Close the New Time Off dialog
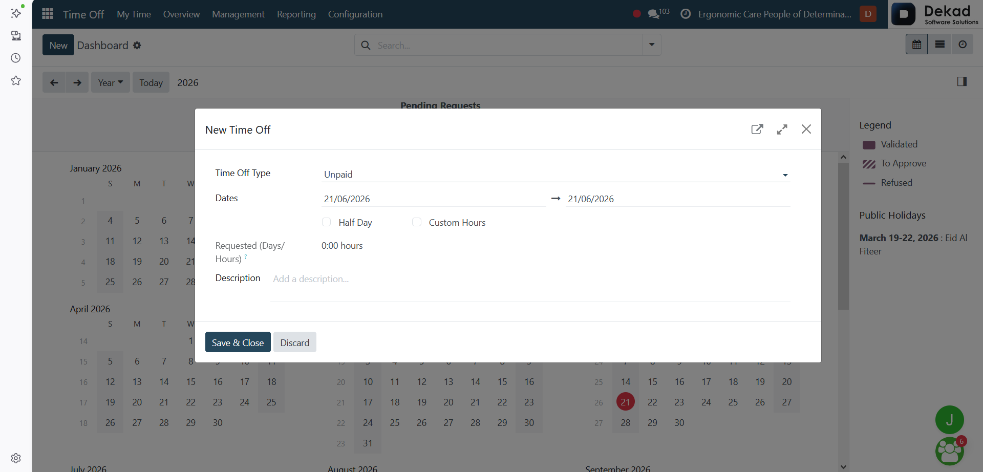 [806, 129]
